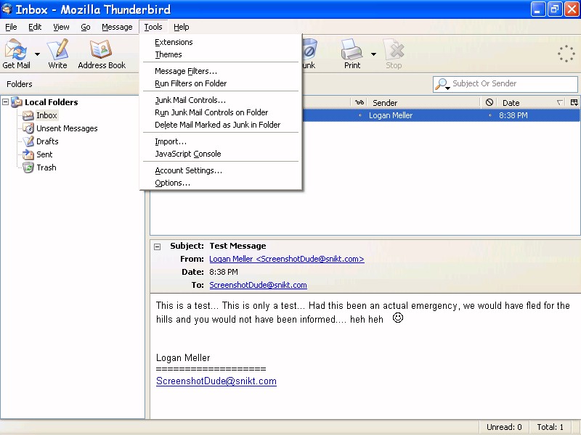The height and width of the screenshot is (435, 581).
Task: Choose Extensions from the Tools menu
Action: [x=221, y=42]
